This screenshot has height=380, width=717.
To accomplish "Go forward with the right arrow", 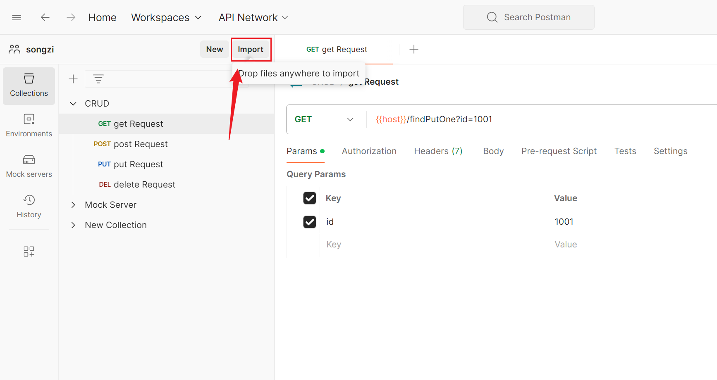I will click(x=71, y=17).
